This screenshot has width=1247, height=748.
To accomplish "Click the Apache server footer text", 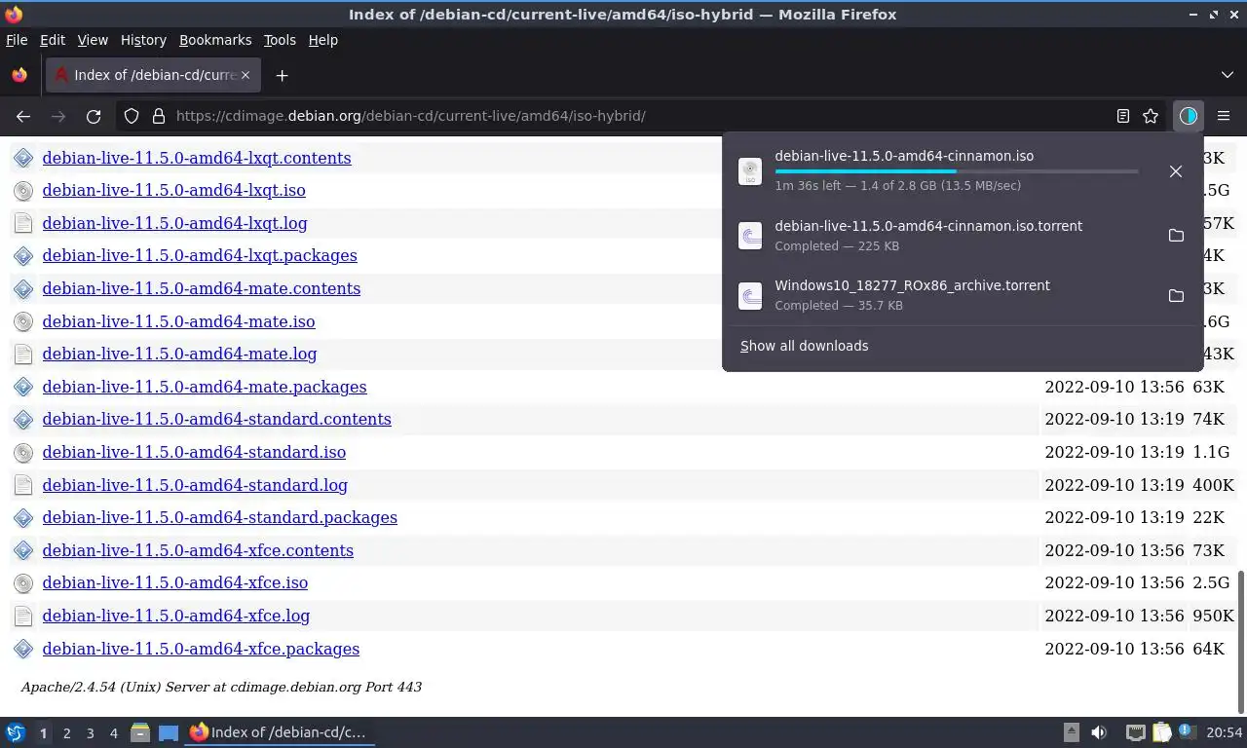I will [x=221, y=687].
